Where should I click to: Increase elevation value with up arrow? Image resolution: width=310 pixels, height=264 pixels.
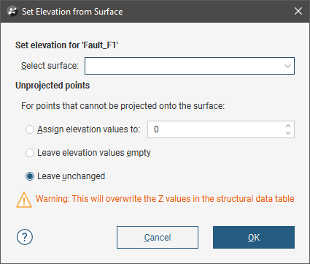(288, 126)
